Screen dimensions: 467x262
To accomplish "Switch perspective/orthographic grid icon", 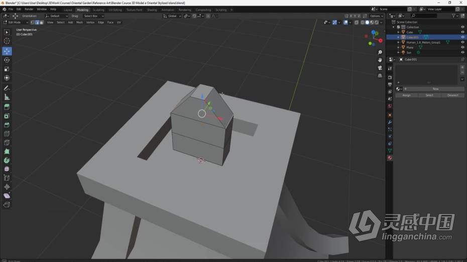I will [380, 76].
